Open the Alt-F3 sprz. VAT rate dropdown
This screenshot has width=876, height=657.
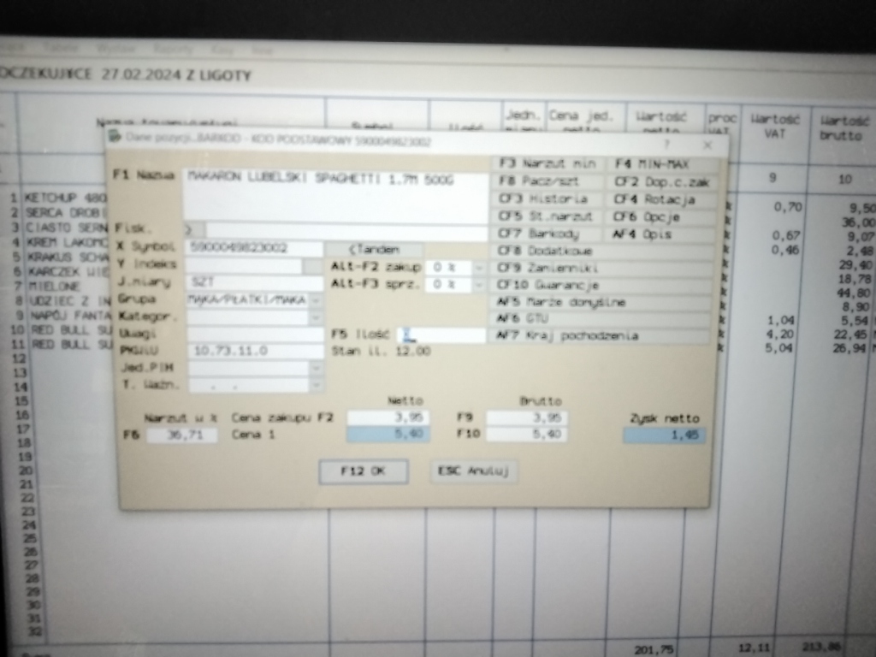(x=478, y=284)
